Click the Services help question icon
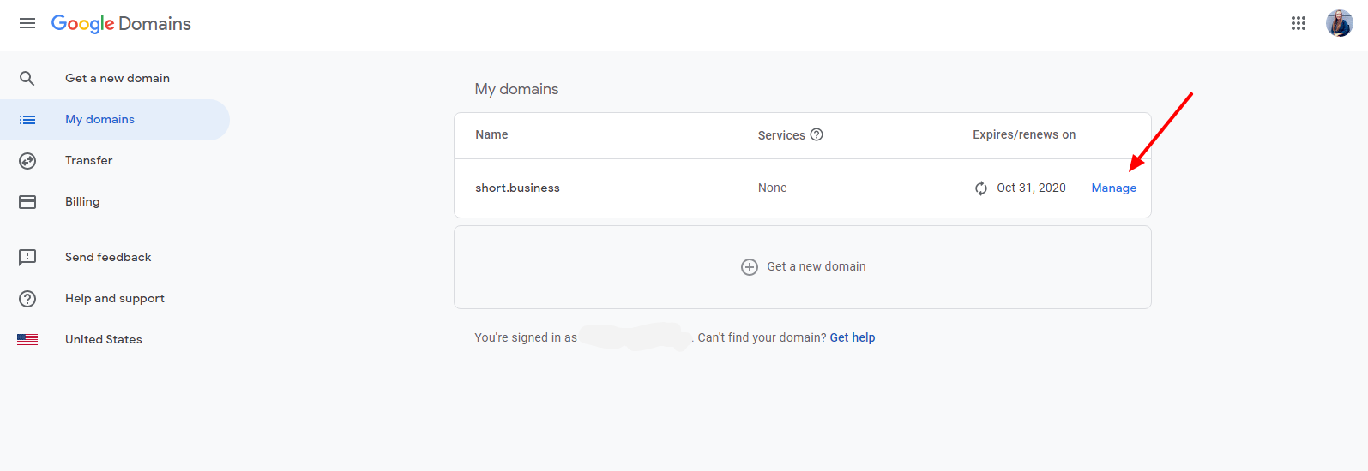The height and width of the screenshot is (471, 1368). tap(817, 134)
